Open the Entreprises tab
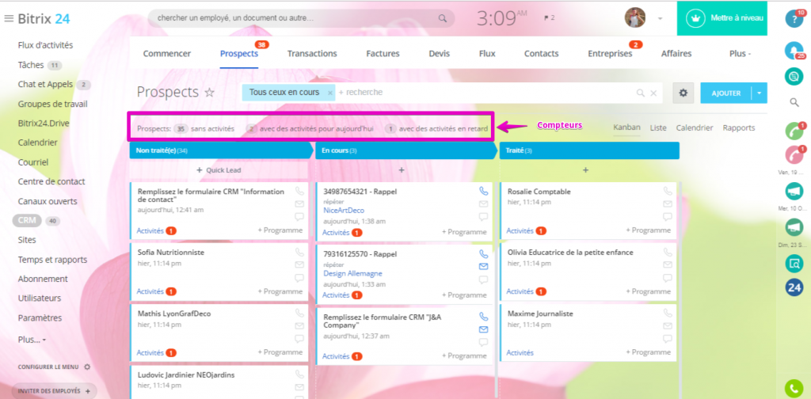This screenshot has height=399, width=811. [x=610, y=53]
